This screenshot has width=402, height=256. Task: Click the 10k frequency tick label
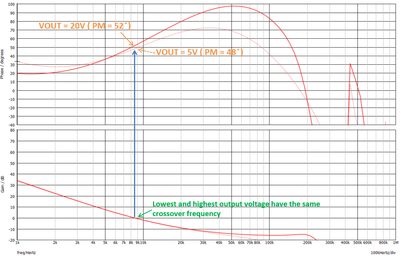tap(143, 243)
